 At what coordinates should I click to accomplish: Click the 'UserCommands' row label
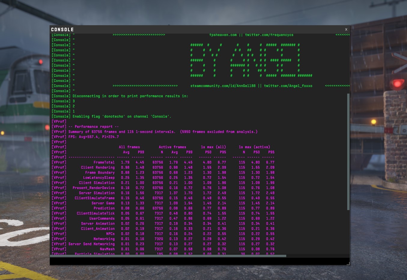[x=102, y=218]
